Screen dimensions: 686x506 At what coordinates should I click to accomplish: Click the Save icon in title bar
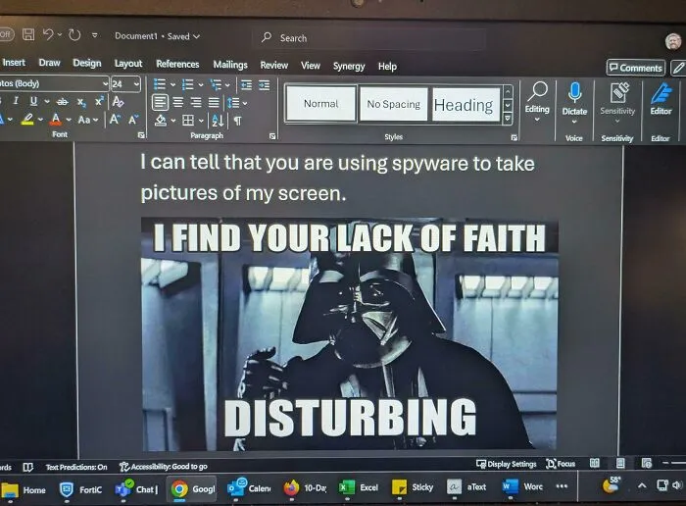coord(28,34)
